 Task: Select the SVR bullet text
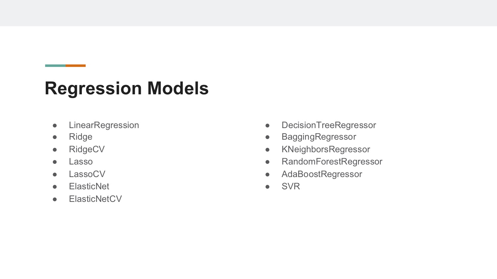291,186
